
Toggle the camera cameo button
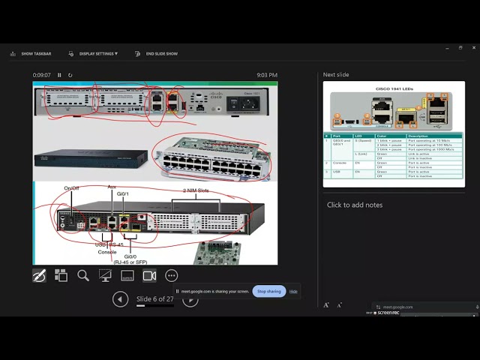pos(149,275)
